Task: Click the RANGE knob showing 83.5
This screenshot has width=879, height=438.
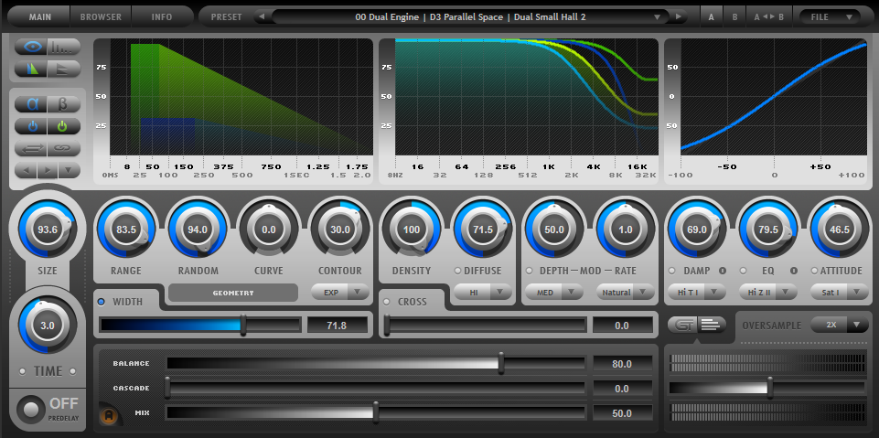Action: 126,230
